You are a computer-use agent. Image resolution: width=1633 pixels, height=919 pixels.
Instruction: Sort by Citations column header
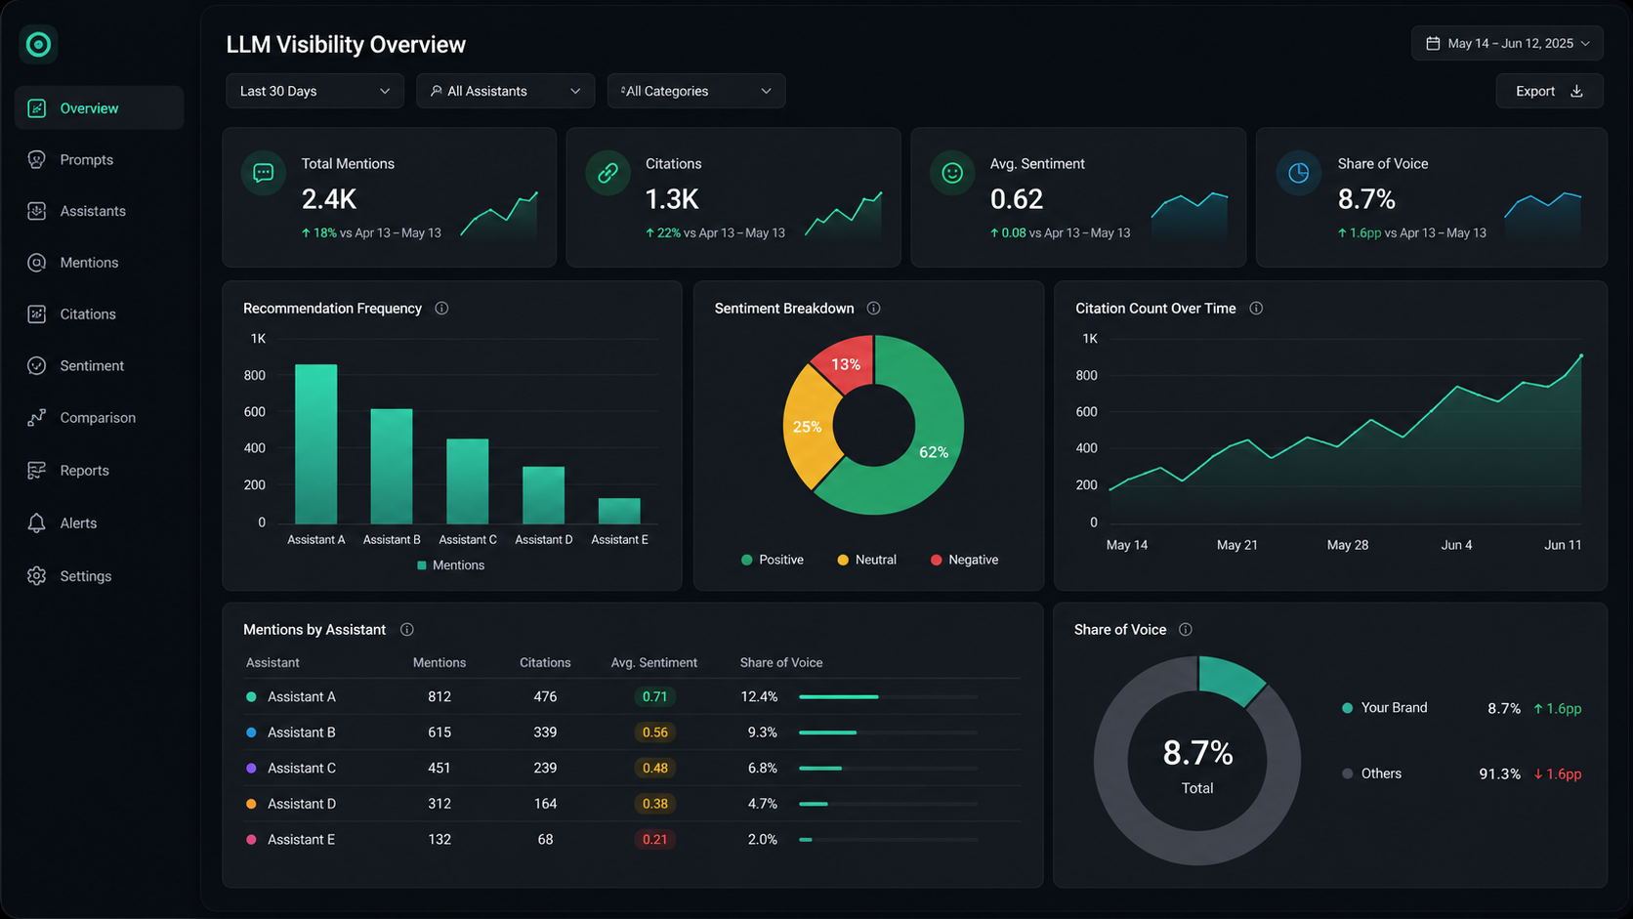coord(545,663)
